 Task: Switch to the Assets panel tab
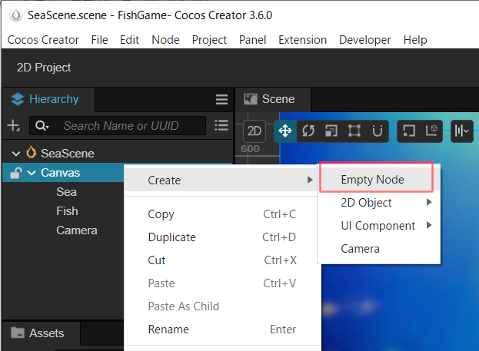tap(41, 333)
